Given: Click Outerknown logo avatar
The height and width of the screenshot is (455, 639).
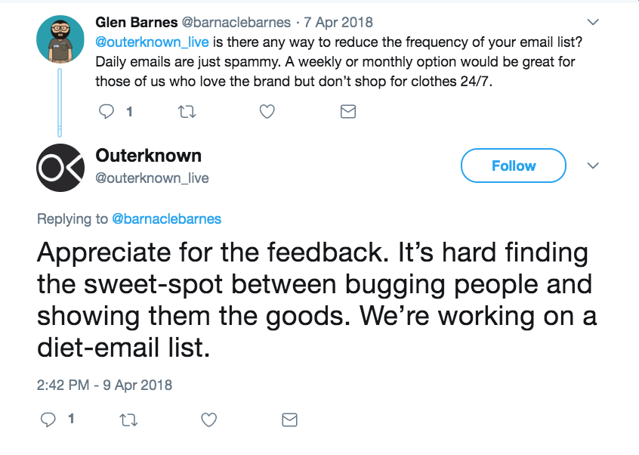Looking at the screenshot, I should [60, 167].
